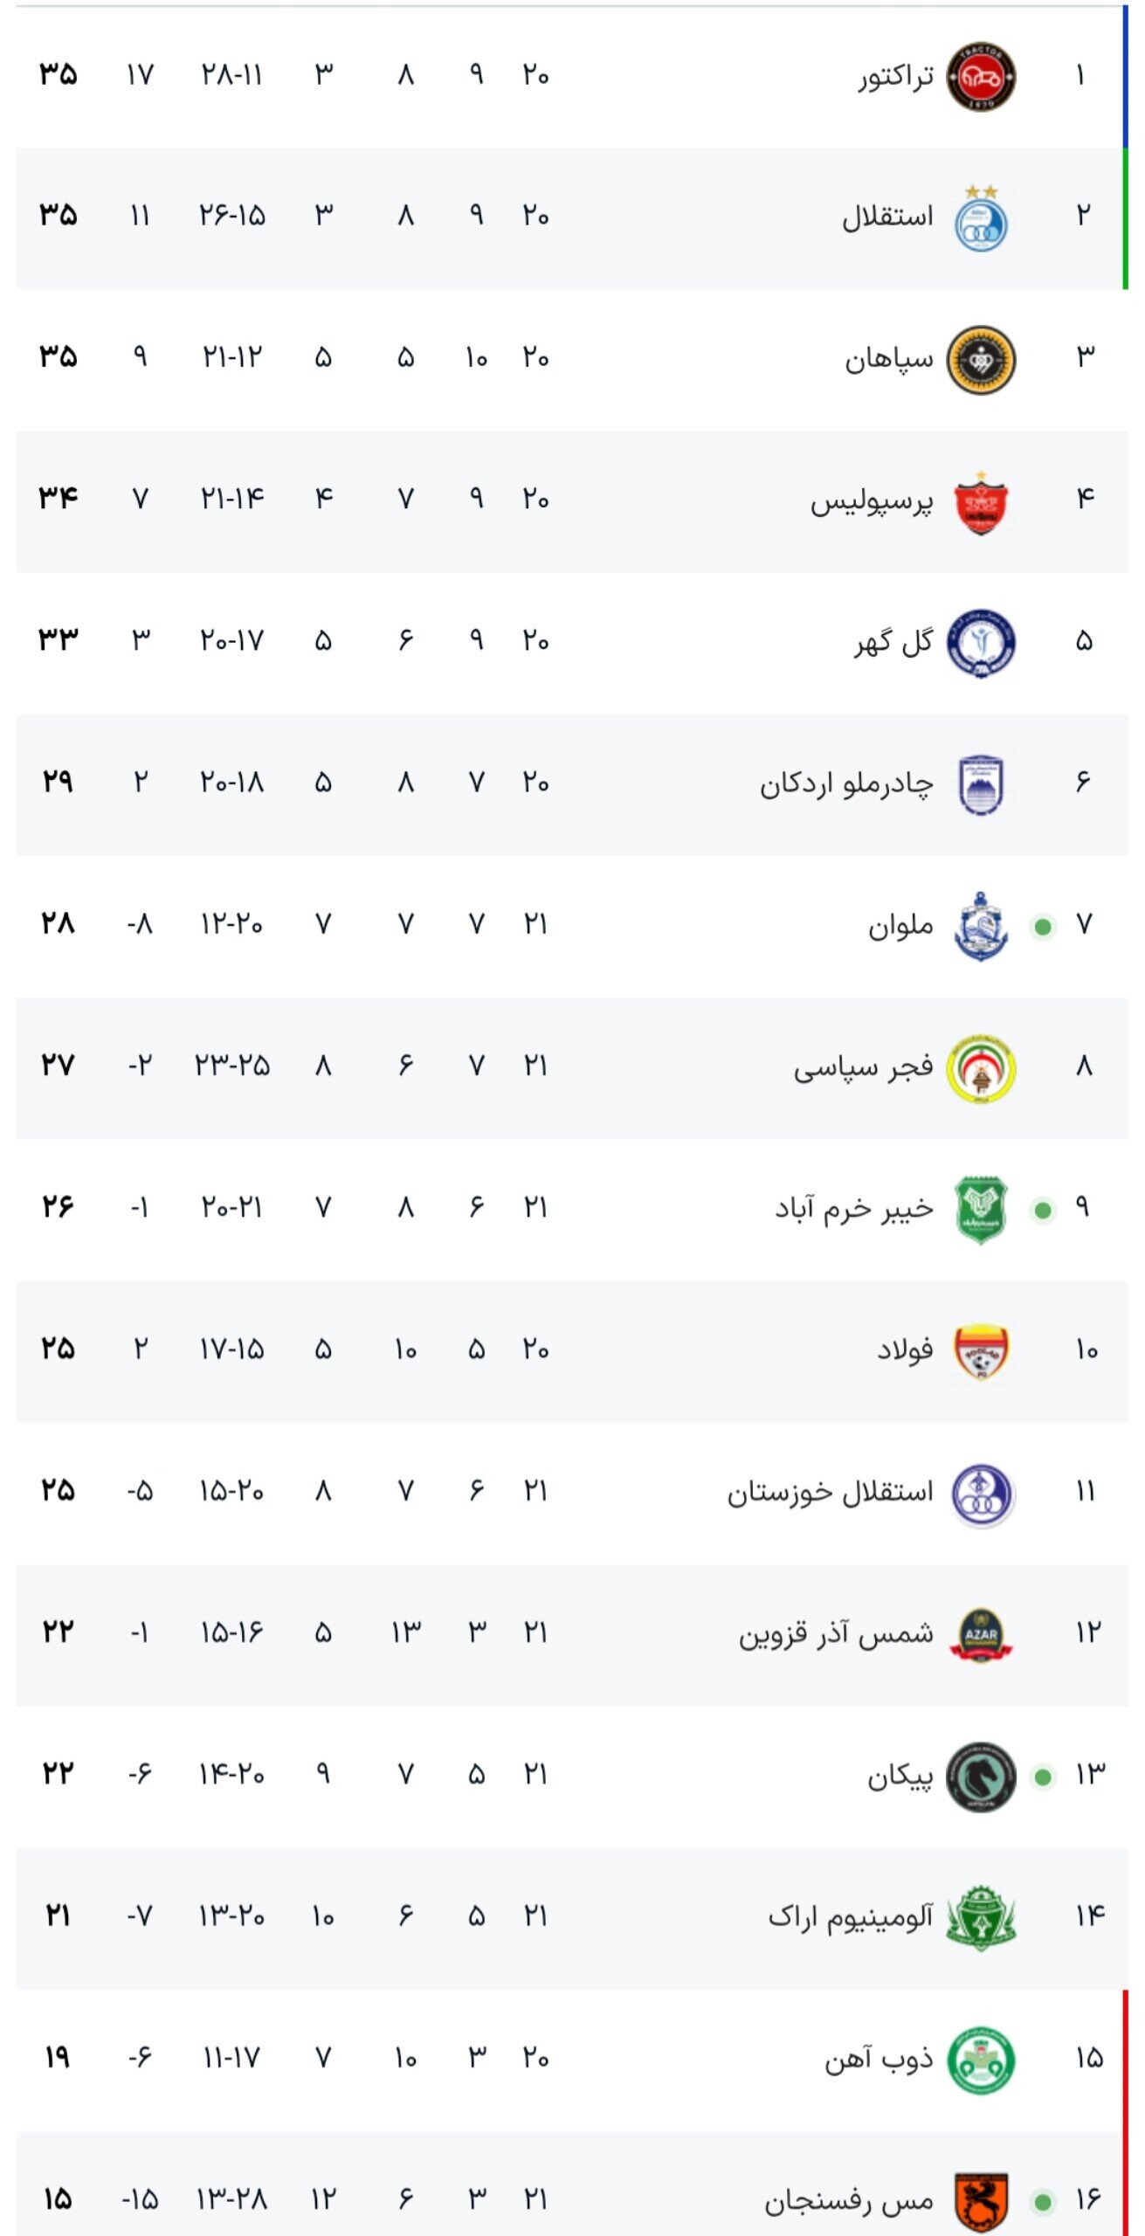Click the Paykan horse logo

(981, 1777)
